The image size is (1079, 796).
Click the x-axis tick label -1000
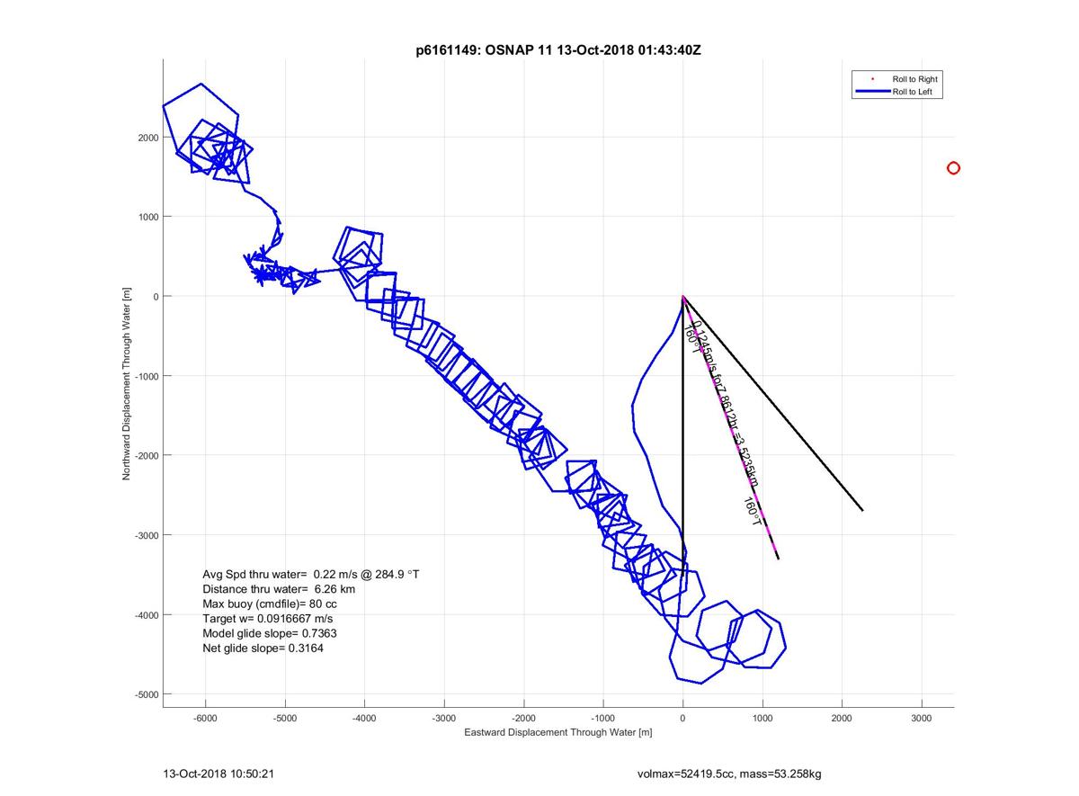coord(603,718)
